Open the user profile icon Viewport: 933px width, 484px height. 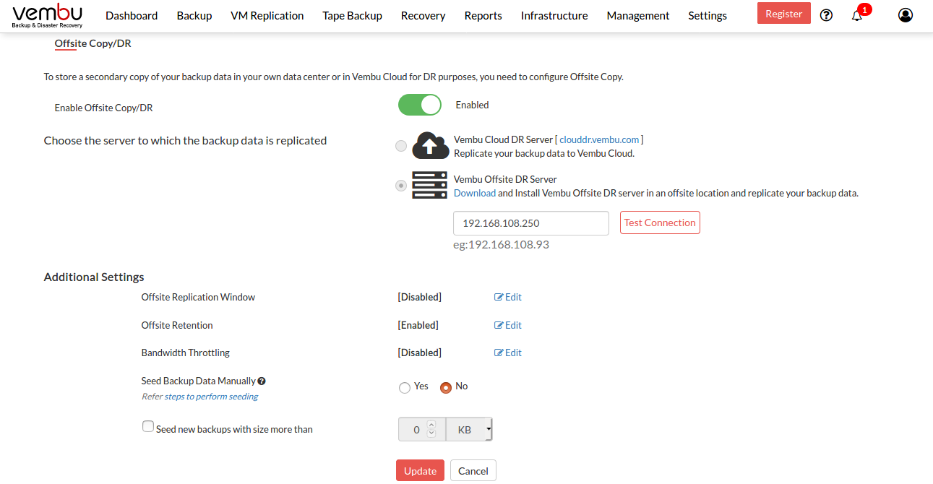point(906,15)
